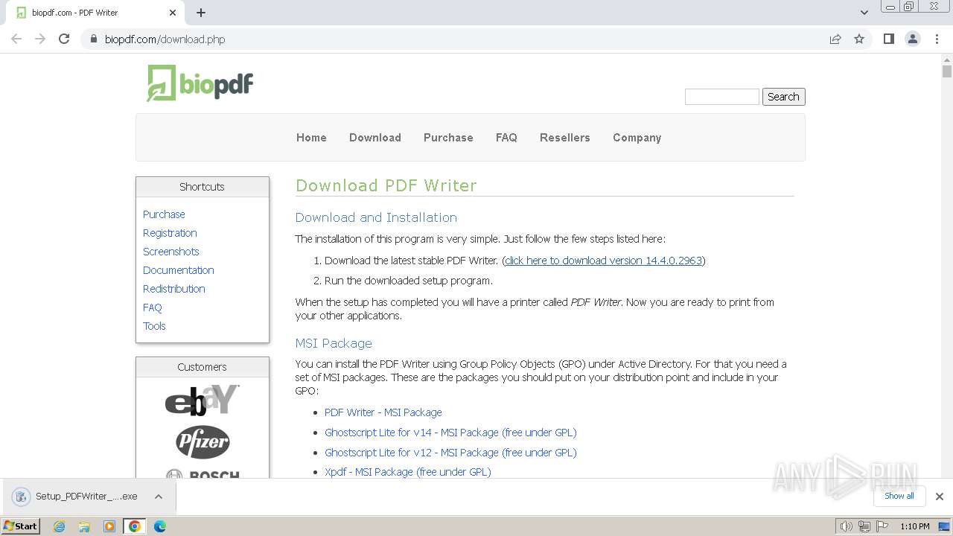The width and height of the screenshot is (953, 536).
Task: Open the Windows Start button
Action: coord(20,526)
